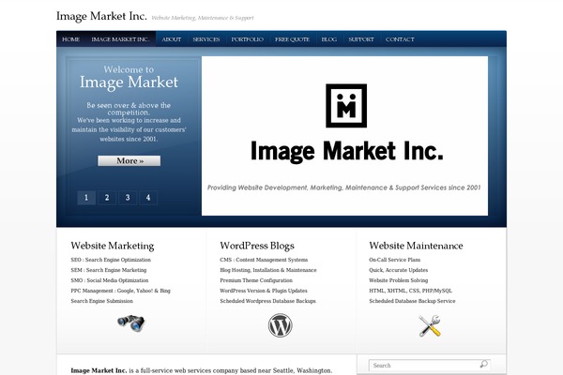Open the Free Quote menu item
This screenshot has width=563, height=375.
292,39
